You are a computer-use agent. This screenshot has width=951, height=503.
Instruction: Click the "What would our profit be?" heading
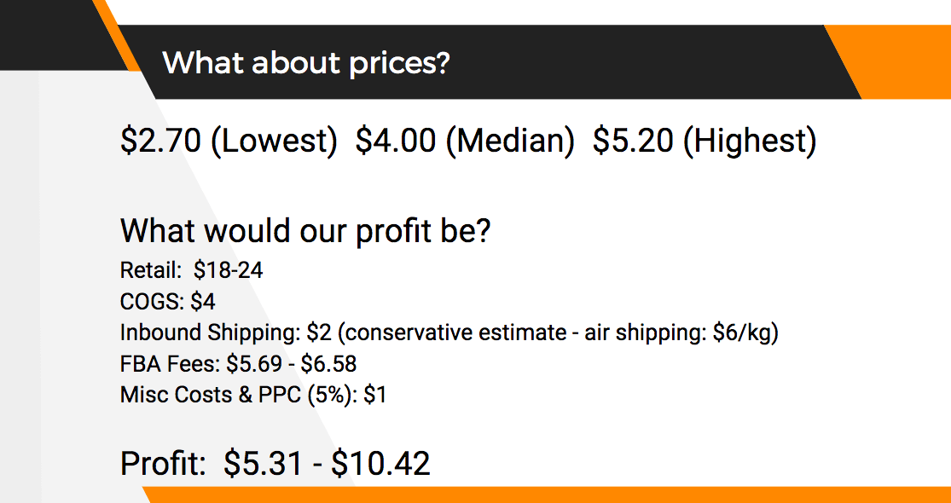tap(304, 231)
